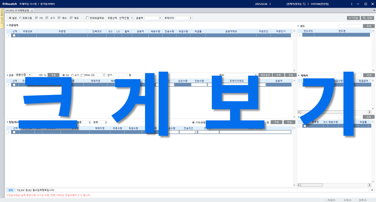Click bottom-right panel horizontal scrollbar thumb

pyautogui.click(x=312, y=185)
